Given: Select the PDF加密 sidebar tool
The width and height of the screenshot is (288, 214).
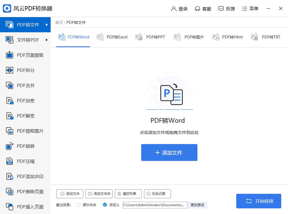Looking at the screenshot, I should (x=25, y=101).
